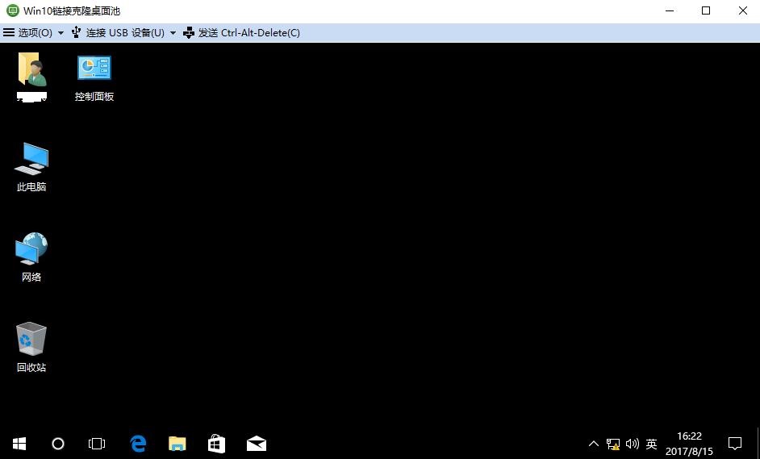The image size is (760, 459).
Task: Open 连接 USB 设备(U) menu
Action: click(x=123, y=33)
